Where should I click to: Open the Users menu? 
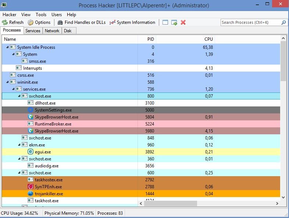(57, 15)
